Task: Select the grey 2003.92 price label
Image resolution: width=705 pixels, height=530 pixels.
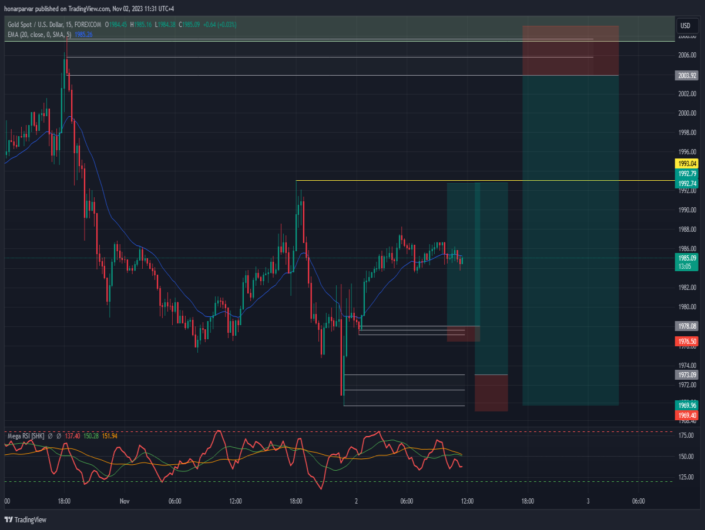Action: pos(687,76)
